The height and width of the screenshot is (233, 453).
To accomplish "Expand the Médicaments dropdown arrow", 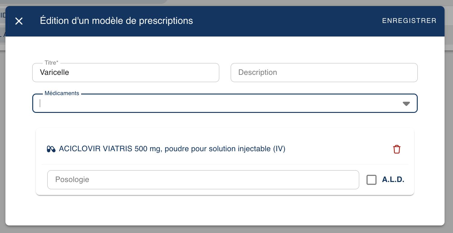I will (406, 104).
